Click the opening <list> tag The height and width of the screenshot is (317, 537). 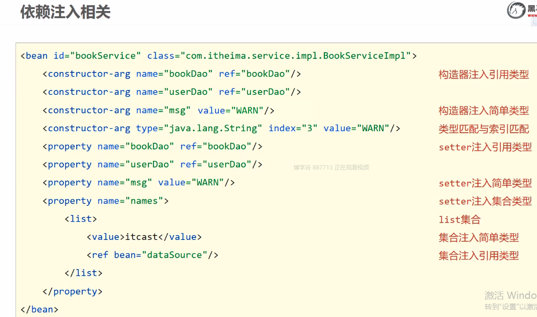[81, 219]
